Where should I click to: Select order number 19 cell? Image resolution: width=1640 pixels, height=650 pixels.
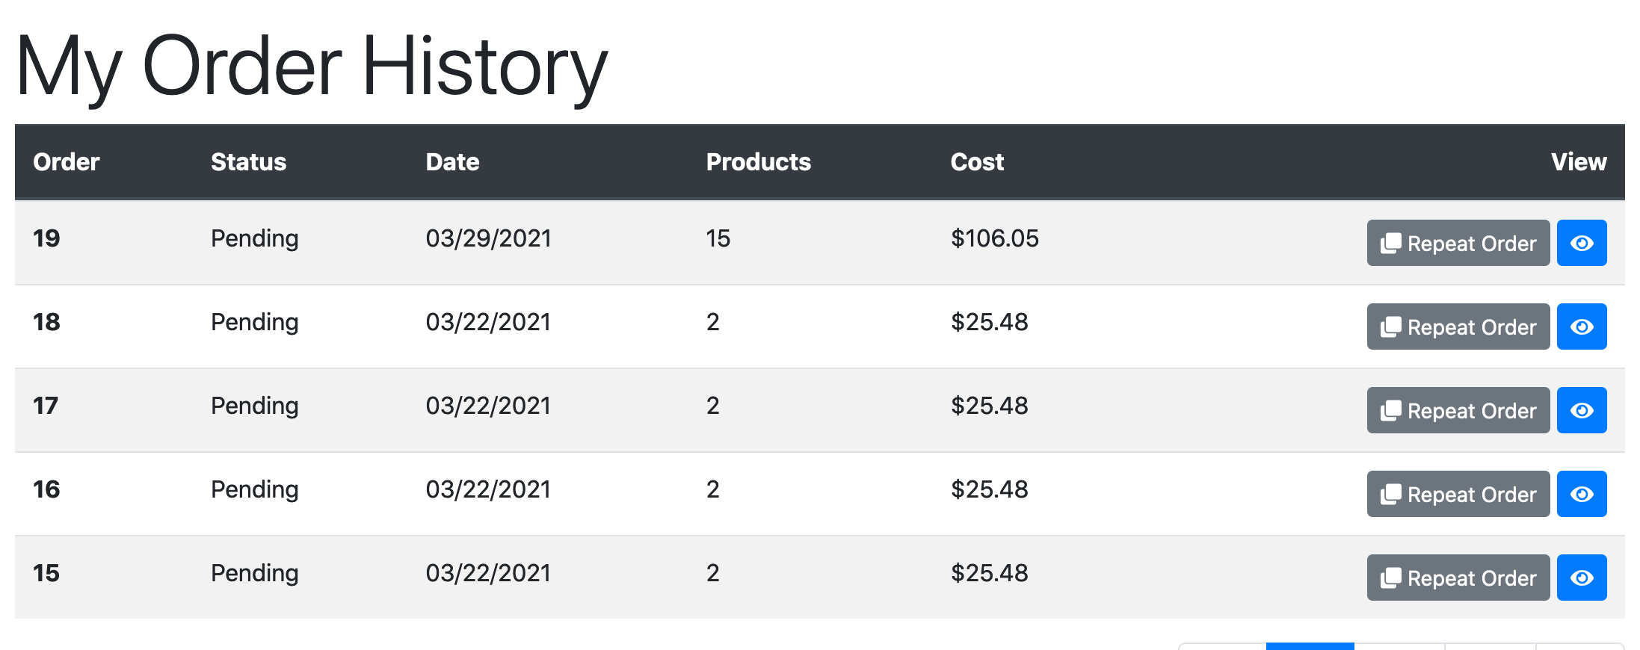46,238
